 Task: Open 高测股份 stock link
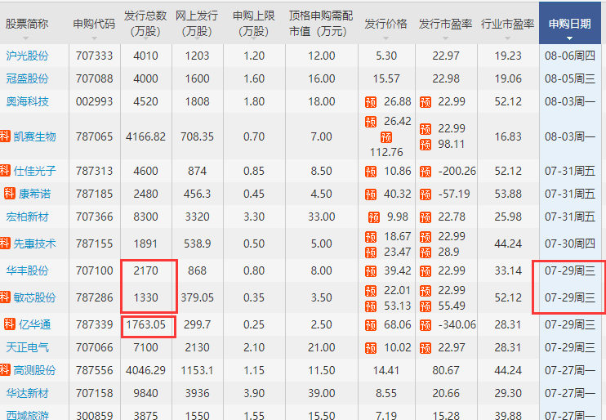[35, 370]
